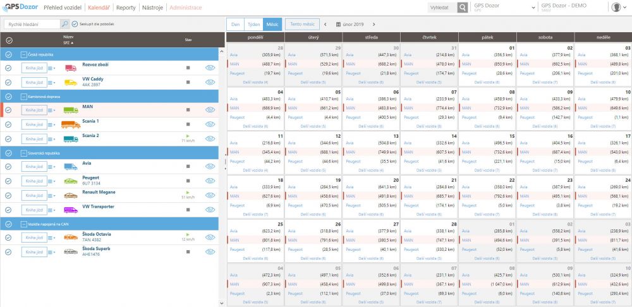Image resolution: width=632 pixels, height=307 pixels.
Task: Open the Reporty menu
Action: coord(126,8)
